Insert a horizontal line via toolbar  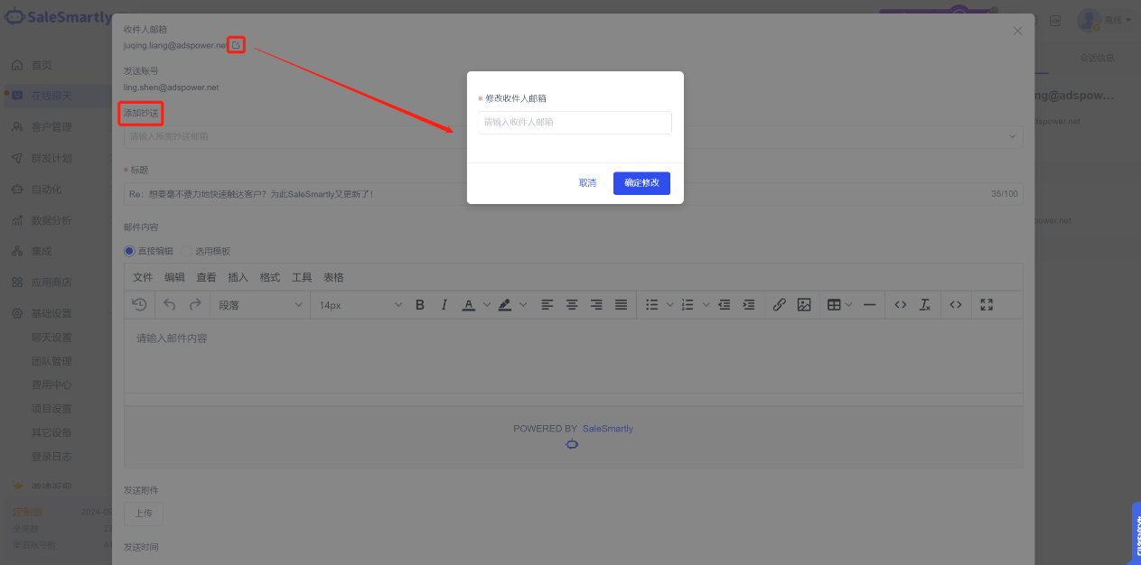(x=869, y=305)
